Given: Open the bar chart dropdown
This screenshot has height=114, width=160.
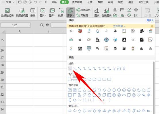Looking at the screenshot, I should (x=123, y=10).
